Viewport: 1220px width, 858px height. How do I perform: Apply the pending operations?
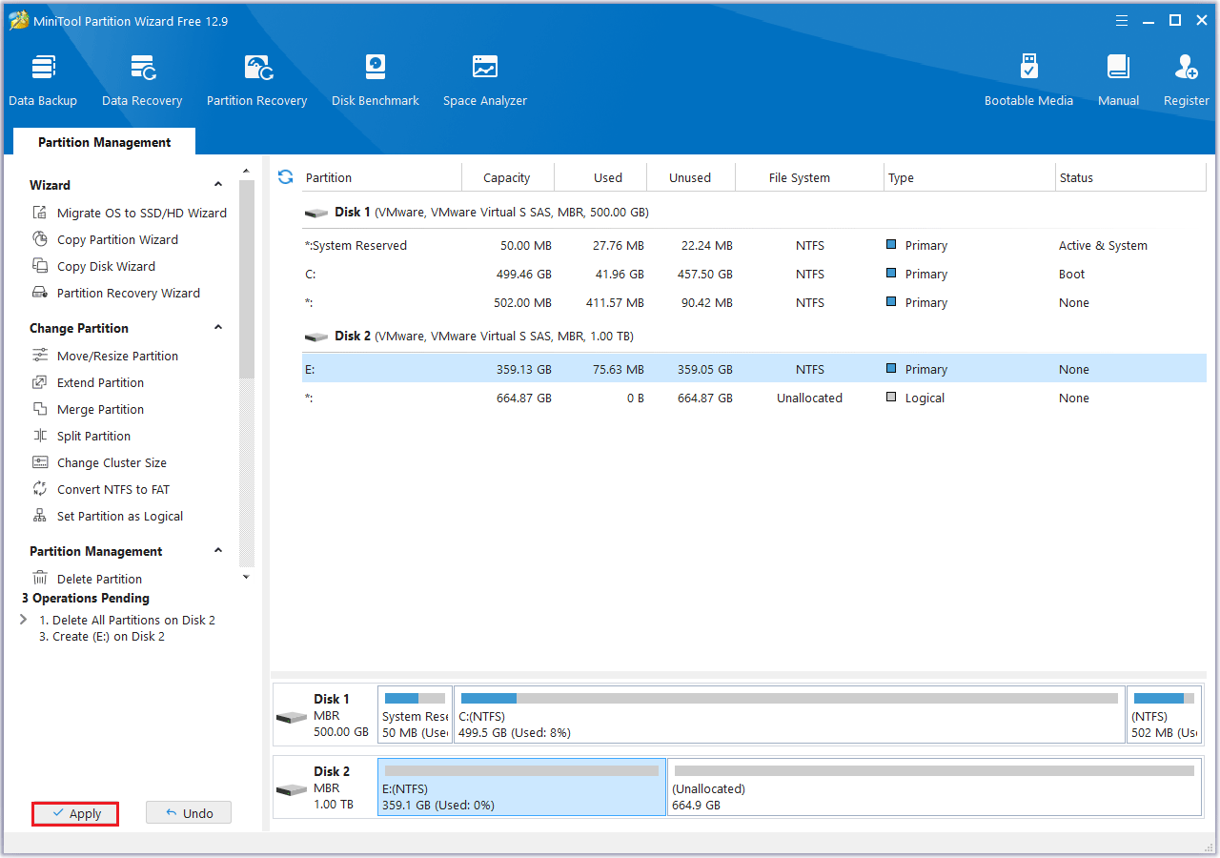pyautogui.click(x=75, y=813)
